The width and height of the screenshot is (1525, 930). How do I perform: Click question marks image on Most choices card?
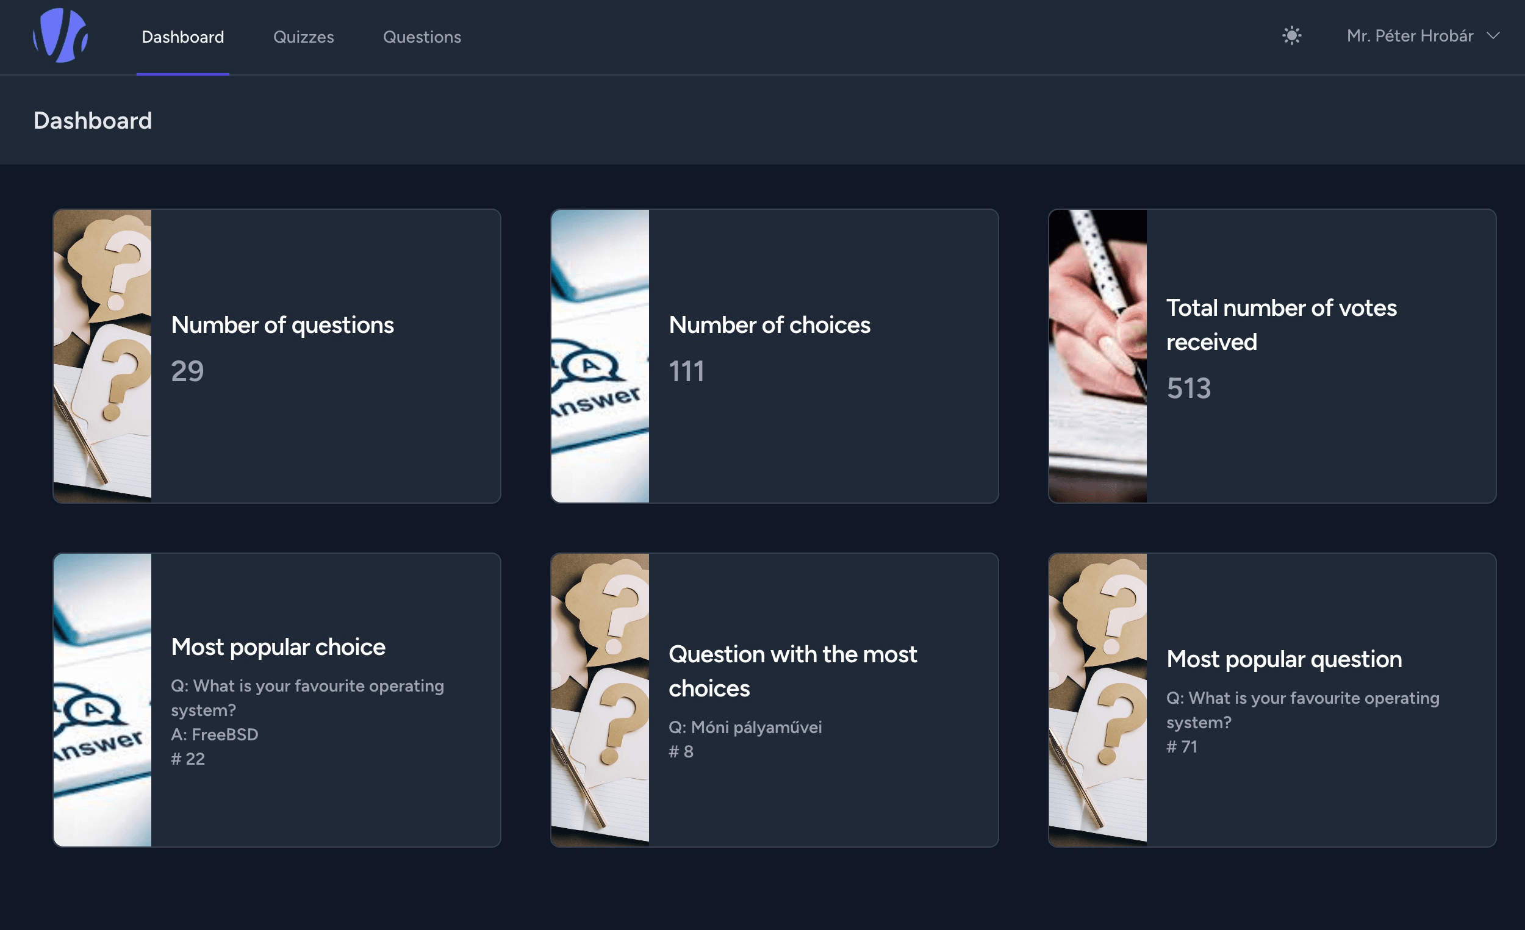point(600,700)
